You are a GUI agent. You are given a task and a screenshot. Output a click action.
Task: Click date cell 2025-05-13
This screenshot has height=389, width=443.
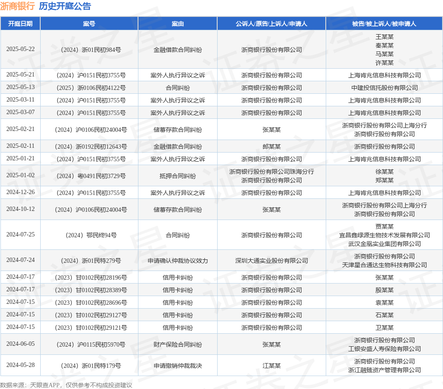tap(20, 87)
